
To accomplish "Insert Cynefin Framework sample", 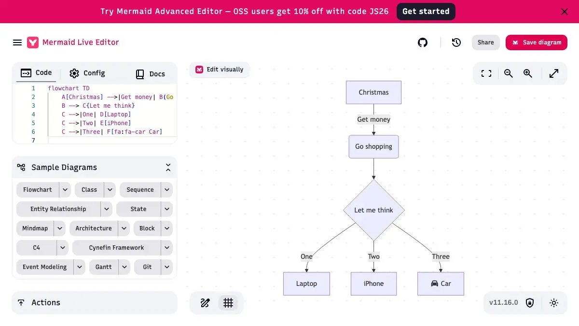I will [x=116, y=248].
